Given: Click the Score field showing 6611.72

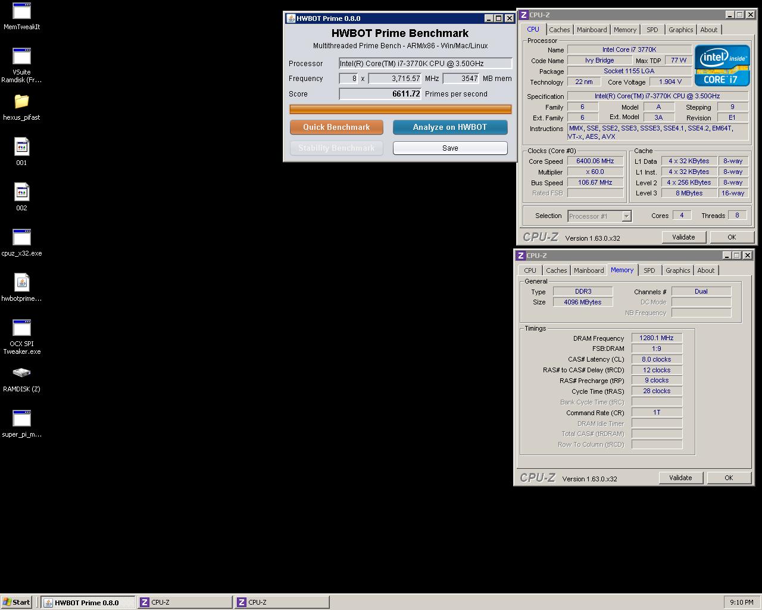Looking at the screenshot, I should [380, 94].
